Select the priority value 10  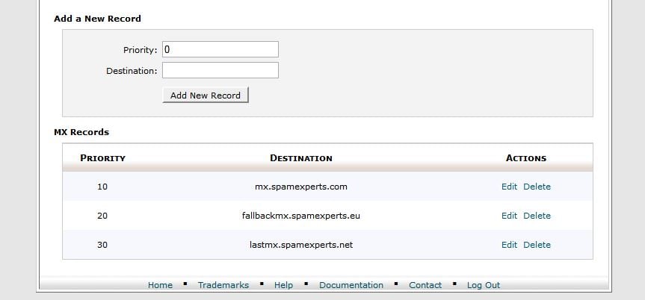[102, 187]
